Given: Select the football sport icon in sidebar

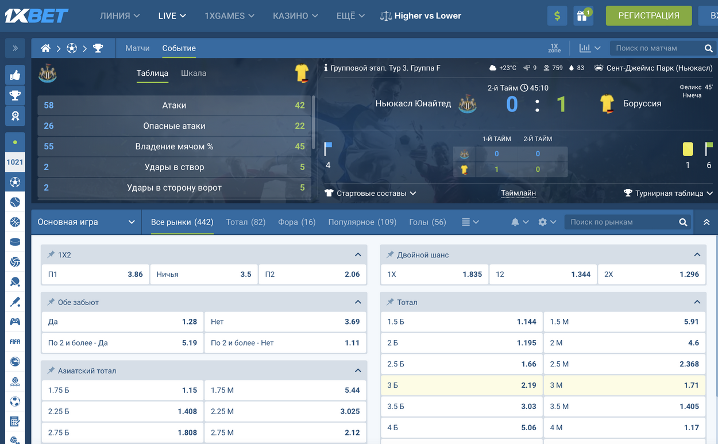Looking at the screenshot, I should click(15, 182).
